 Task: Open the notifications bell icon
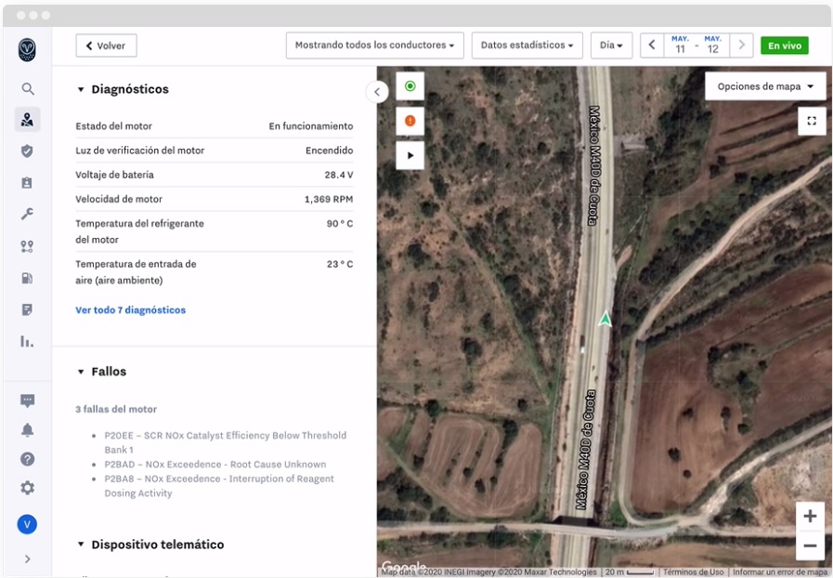[x=28, y=429]
